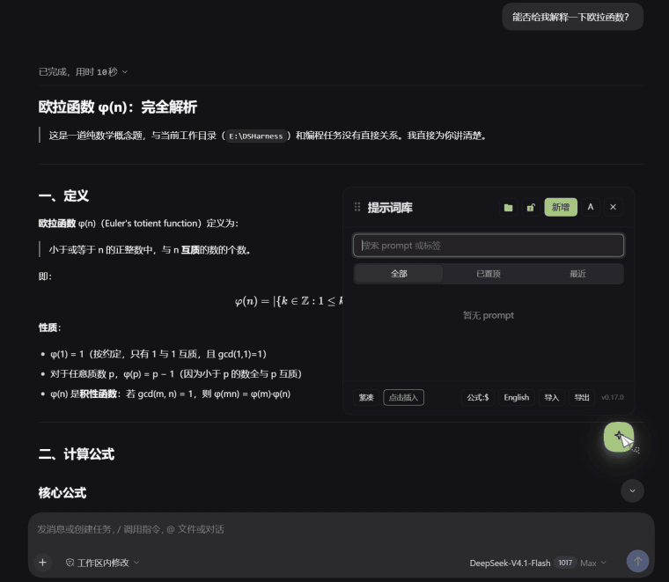669x582 pixels.
Task: Toggle the 紧凑 compact mode button
Action: click(366, 398)
